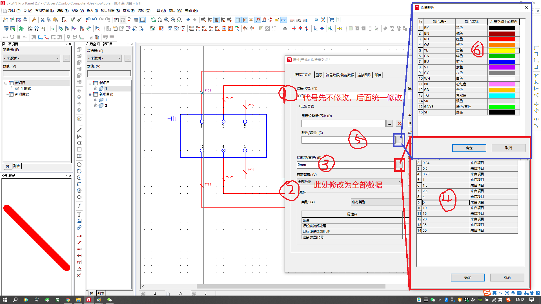Screen dimensions: 541x304
Task: Click the ... browse button beside 颜色/编号 field
Action: tap(399, 140)
